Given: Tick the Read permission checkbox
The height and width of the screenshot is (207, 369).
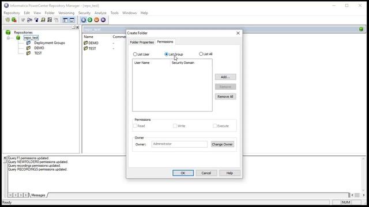Looking at the screenshot, I should (135, 126).
